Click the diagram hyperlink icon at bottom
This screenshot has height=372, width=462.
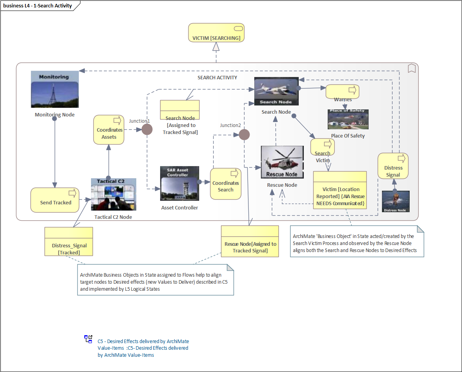(x=89, y=339)
